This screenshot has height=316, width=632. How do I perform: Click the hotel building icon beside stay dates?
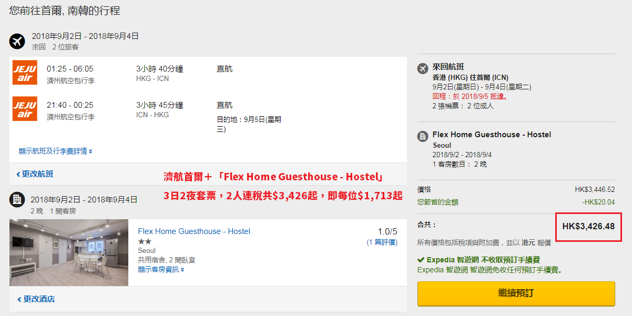(x=17, y=199)
